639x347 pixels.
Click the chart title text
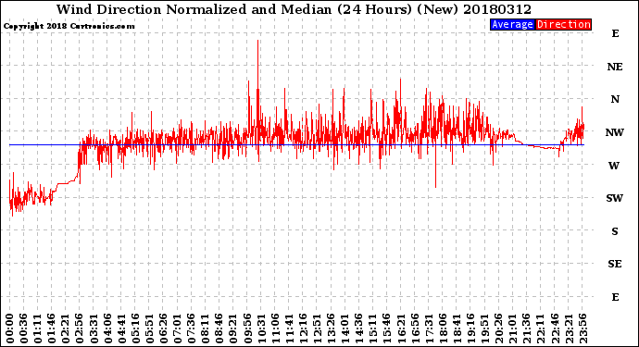click(x=294, y=9)
